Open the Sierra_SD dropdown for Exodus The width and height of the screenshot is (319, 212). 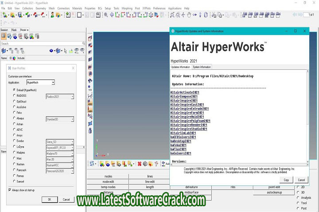[x=60, y=142]
